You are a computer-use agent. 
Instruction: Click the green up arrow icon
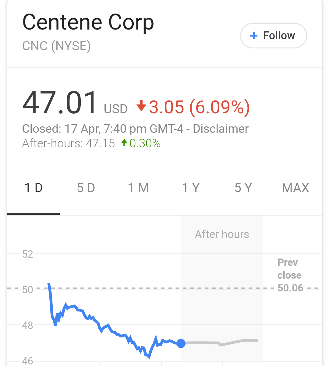(124, 143)
